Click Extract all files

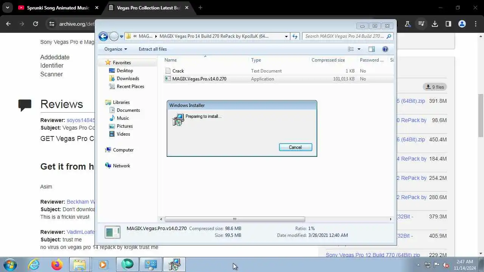(x=152, y=49)
